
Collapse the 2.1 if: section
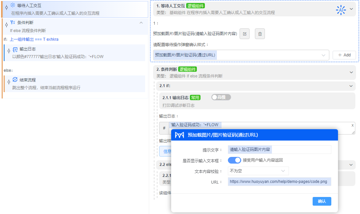tap(351, 86)
